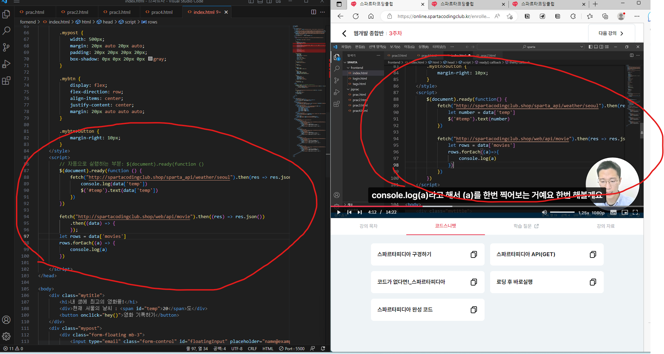Image resolution: width=664 pixels, height=354 pixels.
Task: Copy the 스파르타피디아 완성 코드 snippet
Action: (x=474, y=310)
